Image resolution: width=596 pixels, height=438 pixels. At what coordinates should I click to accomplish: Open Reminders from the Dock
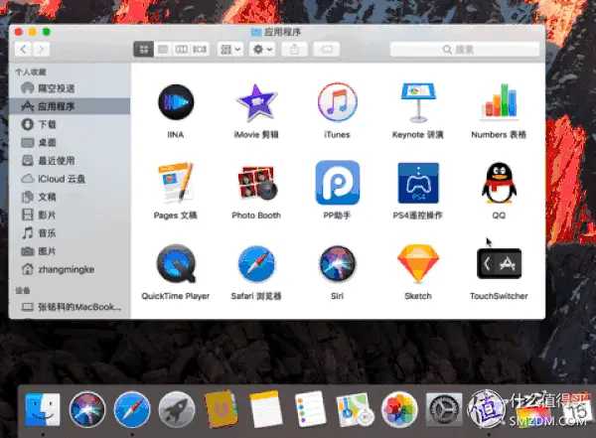click(x=311, y=409)
